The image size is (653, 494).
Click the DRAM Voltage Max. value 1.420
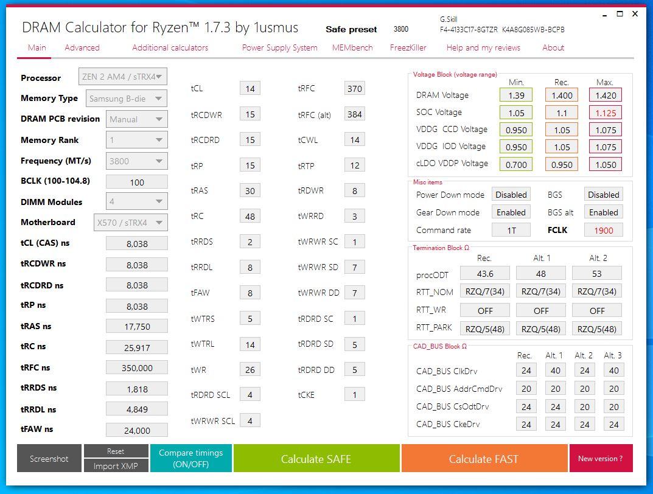tap(606, 96)
